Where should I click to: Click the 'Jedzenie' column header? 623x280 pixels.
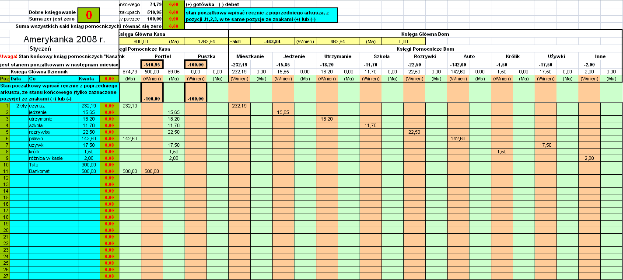click(294, 56)
